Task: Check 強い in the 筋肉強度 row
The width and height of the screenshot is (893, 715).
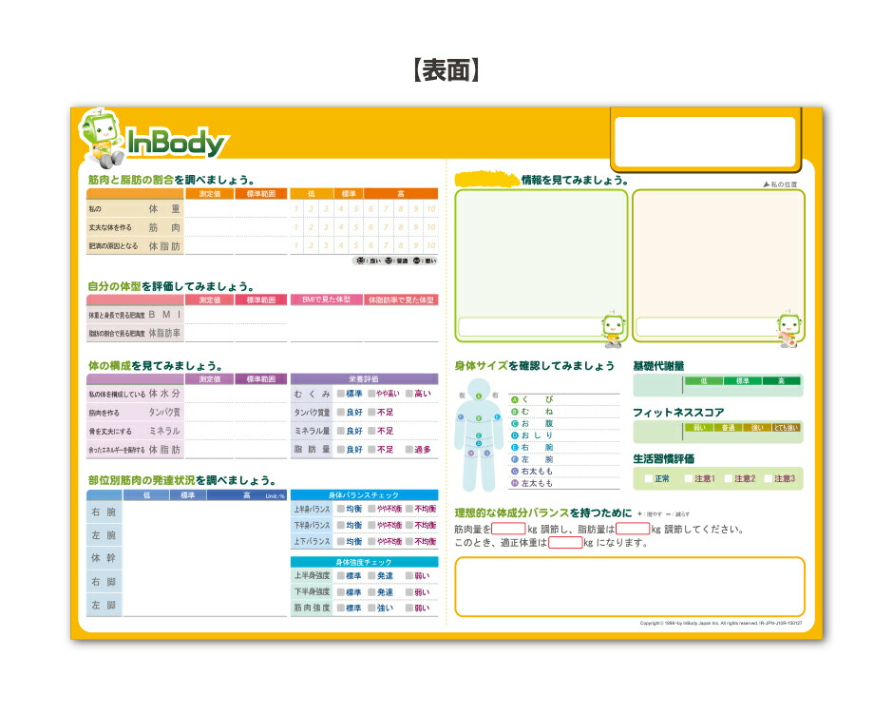Action: [370, 608]
